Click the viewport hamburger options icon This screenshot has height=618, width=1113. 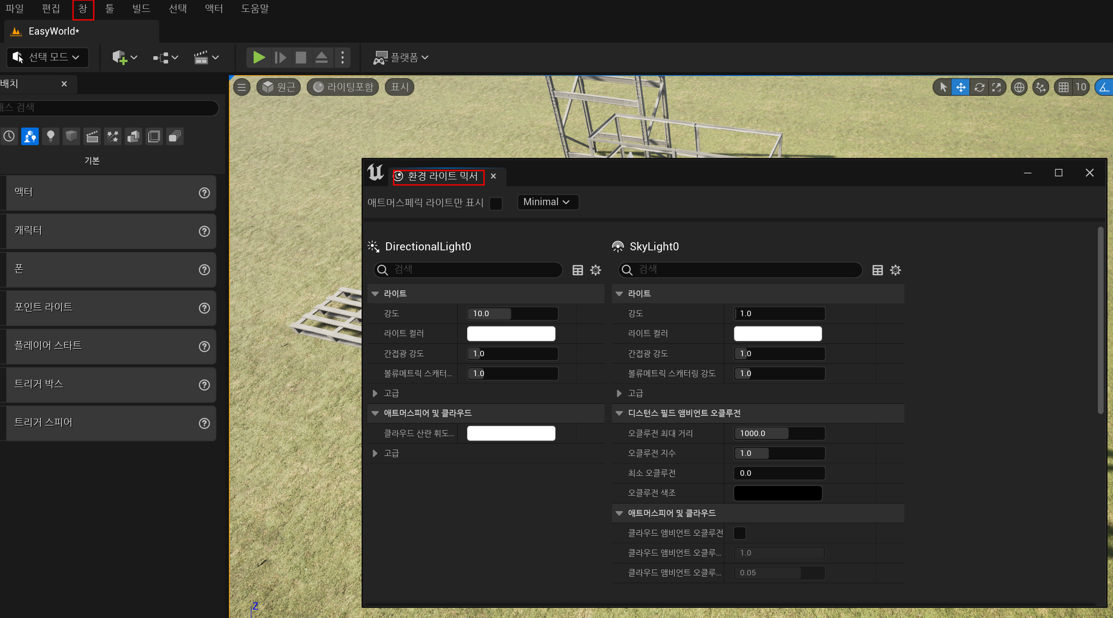(242, 87)
